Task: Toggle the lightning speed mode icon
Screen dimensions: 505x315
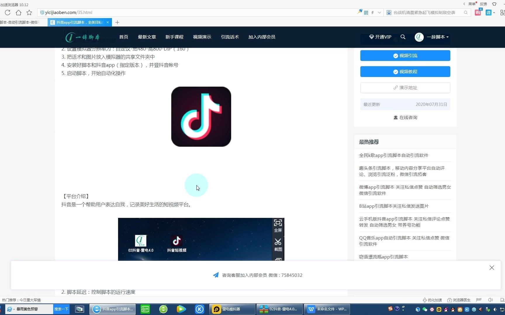Action: click(373, 13)
